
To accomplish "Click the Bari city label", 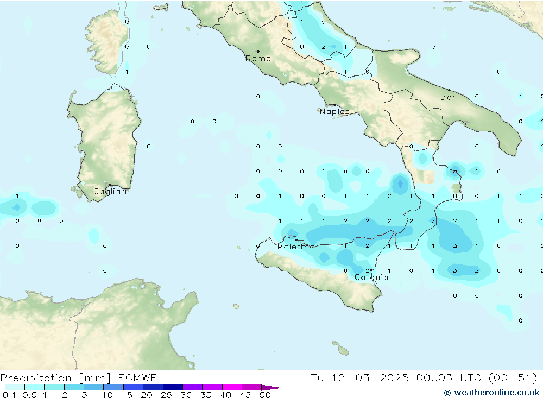I will (449, 97).
